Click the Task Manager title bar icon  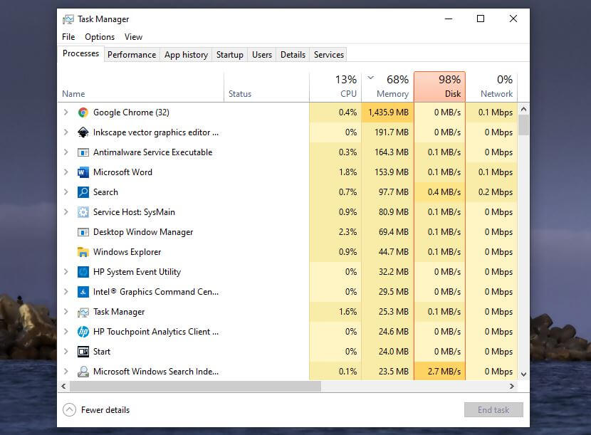(68, 19)
